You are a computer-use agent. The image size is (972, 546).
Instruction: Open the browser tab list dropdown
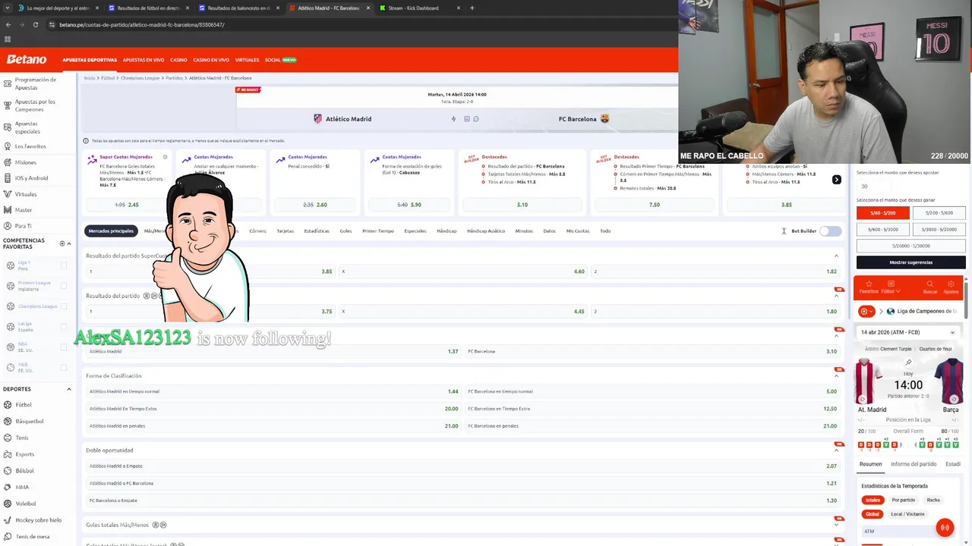8,8
